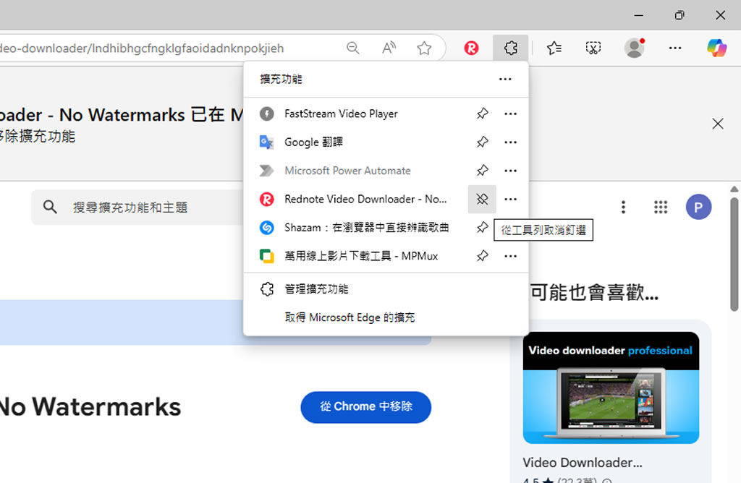Screen dimensions: 741x483
Task: Open more actions for Google 翻譯
Action: pos(510,142)
